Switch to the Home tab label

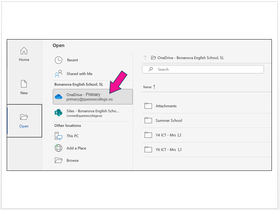click(x=24, y=60)
